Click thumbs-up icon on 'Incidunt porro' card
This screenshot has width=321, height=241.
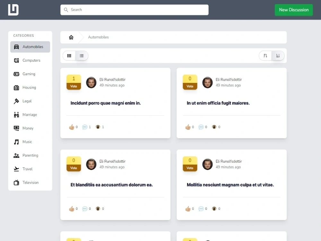coord(72,127)
